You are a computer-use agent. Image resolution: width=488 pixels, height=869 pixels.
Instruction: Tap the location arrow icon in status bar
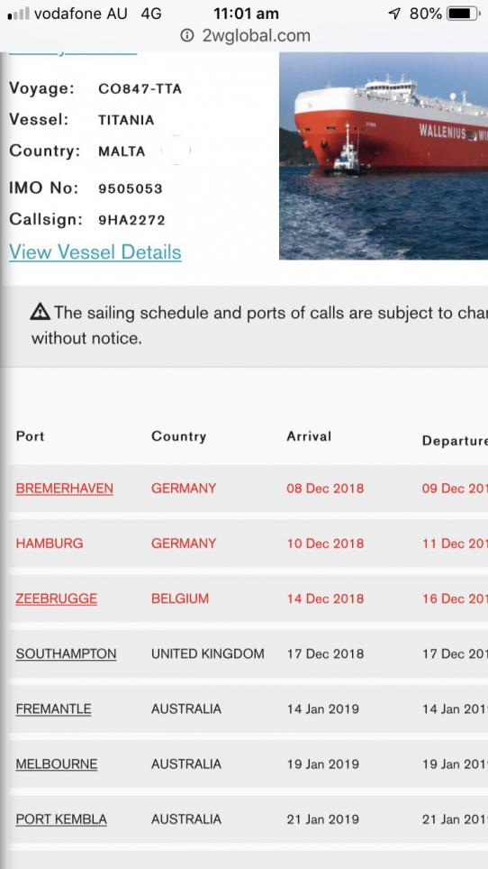394,14
